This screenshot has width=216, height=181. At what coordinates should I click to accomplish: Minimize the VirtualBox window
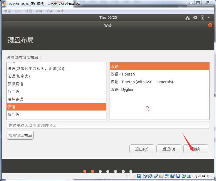click(191, 3)
